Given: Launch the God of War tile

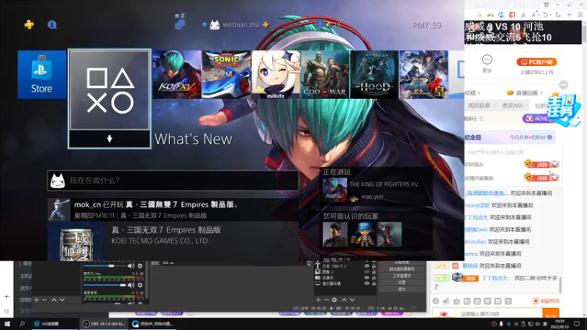Looking at the screenshot, I should [325, 75].
